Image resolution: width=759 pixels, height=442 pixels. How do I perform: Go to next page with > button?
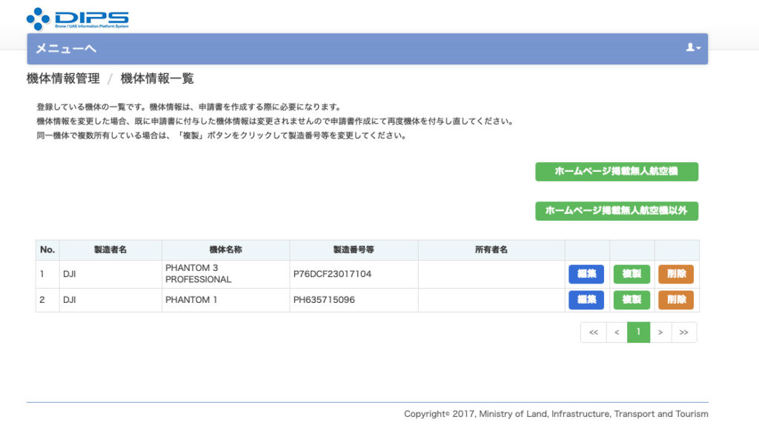click(x=660, y=332)
